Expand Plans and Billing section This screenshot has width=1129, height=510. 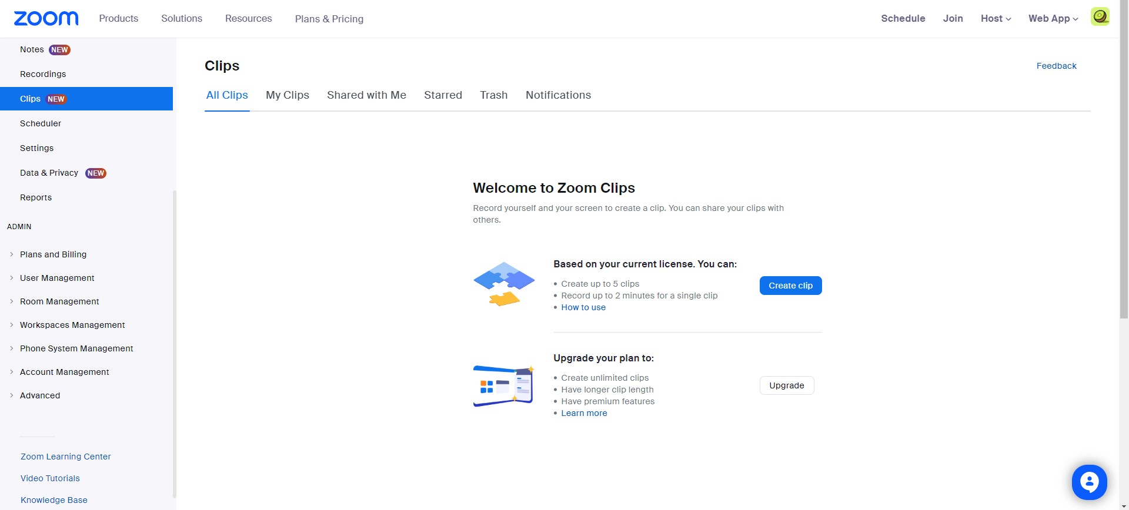click(x=53, y=254)
